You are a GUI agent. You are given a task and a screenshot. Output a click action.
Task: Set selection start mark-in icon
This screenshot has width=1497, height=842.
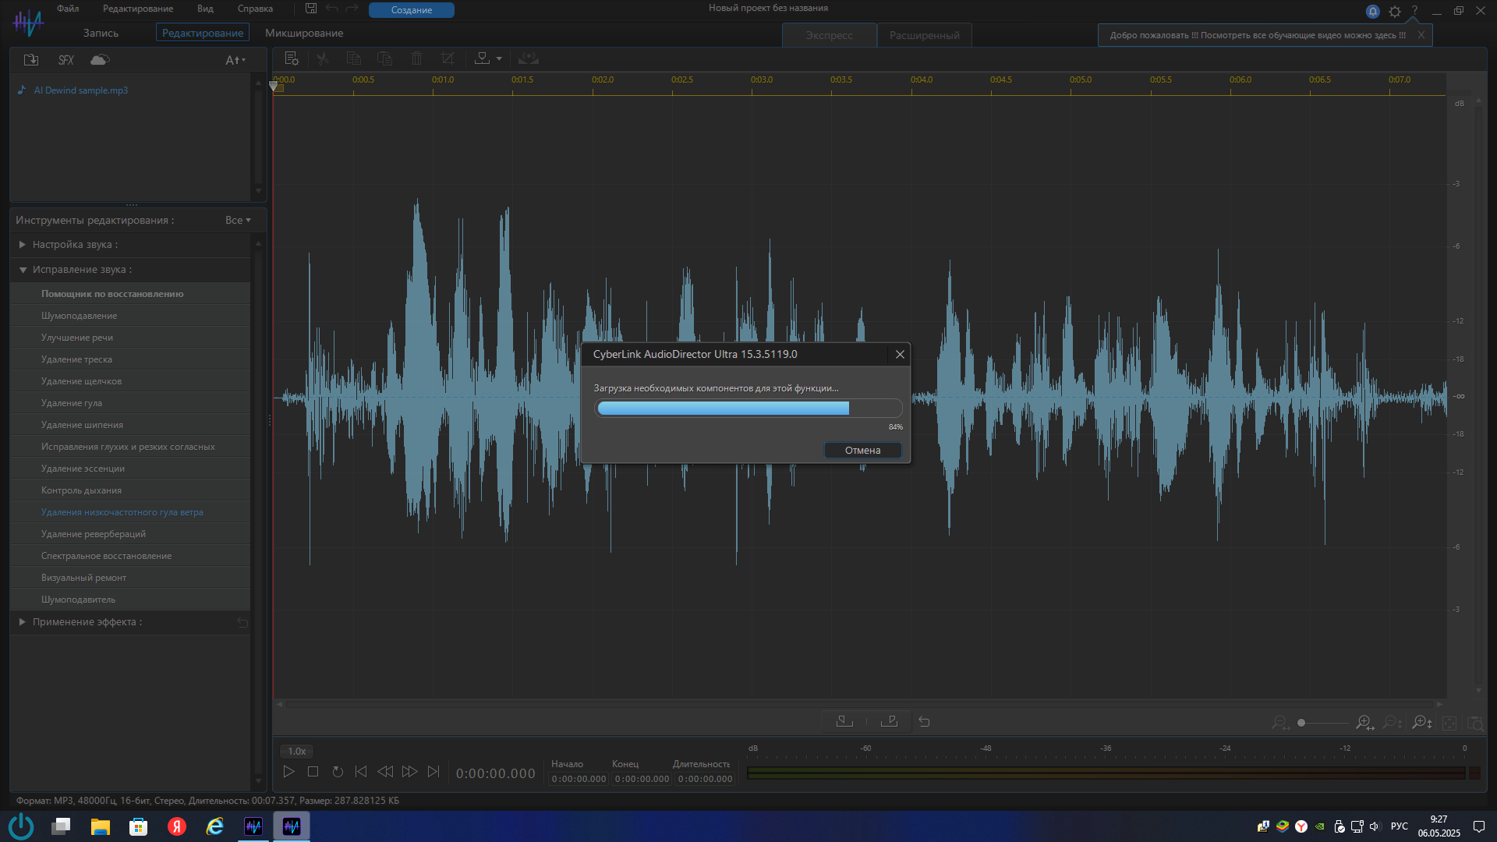pos(844,722)
